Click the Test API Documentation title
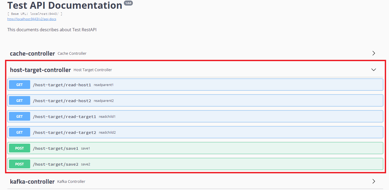Image resolution: width=389 pixels, height=190 pixels. (x=65, y=5)
